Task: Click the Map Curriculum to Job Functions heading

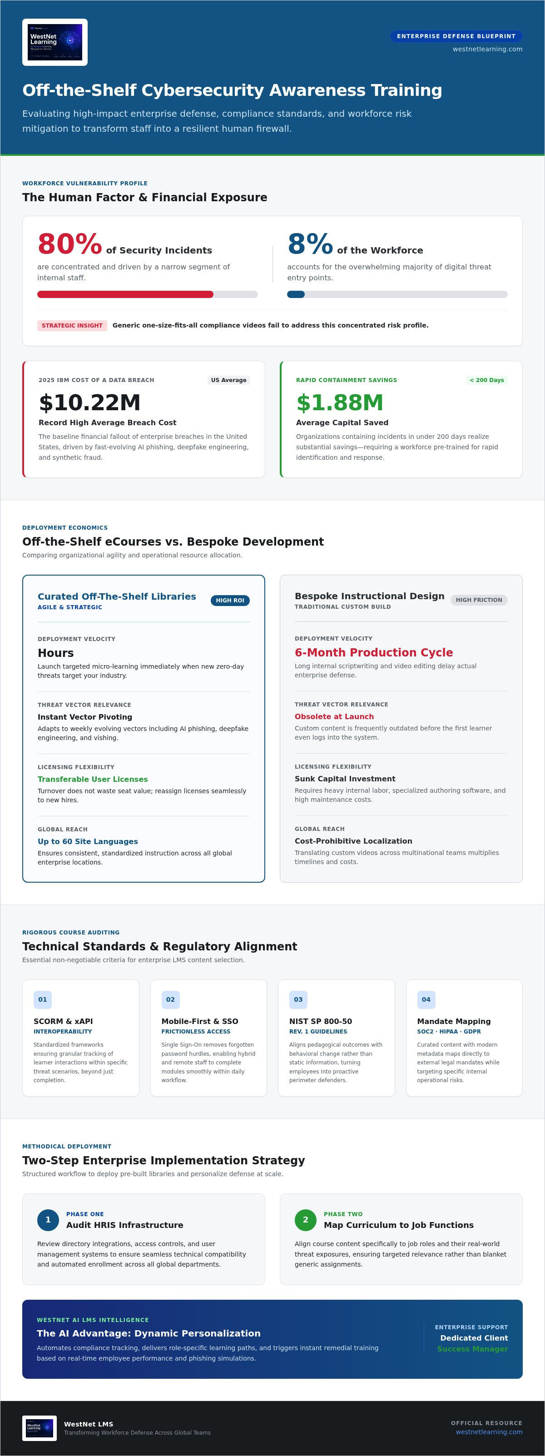Action: (399, 1225)
